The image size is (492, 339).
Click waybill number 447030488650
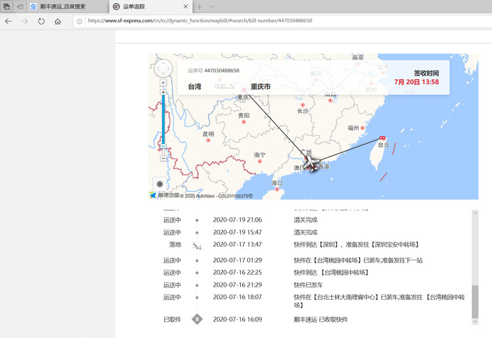222,71
